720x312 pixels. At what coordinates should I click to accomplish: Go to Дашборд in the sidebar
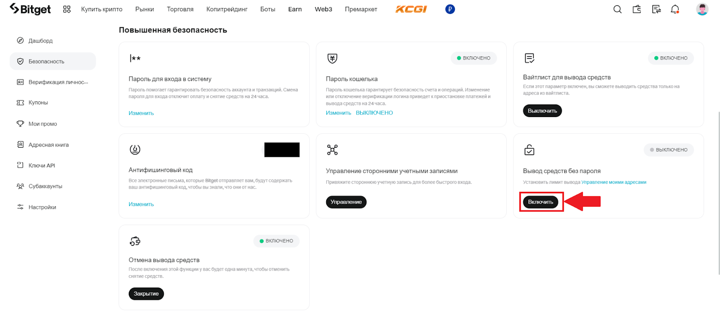pos(40,41)
